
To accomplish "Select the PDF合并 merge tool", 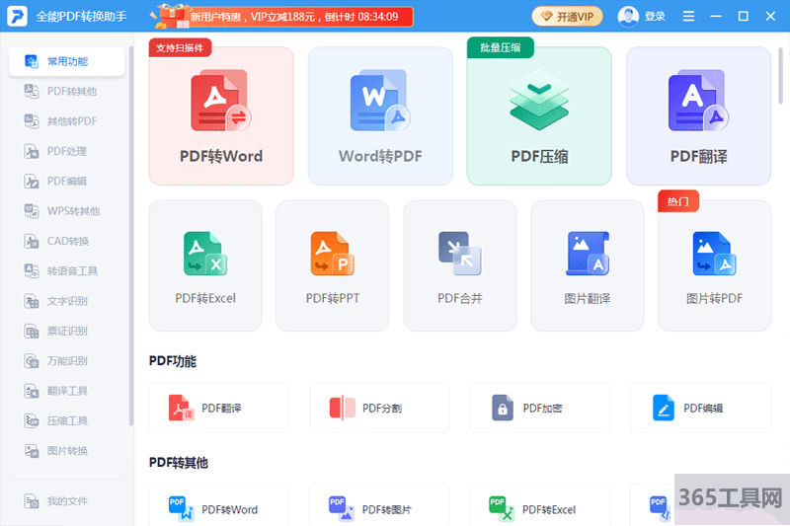I will coord(459,266).
